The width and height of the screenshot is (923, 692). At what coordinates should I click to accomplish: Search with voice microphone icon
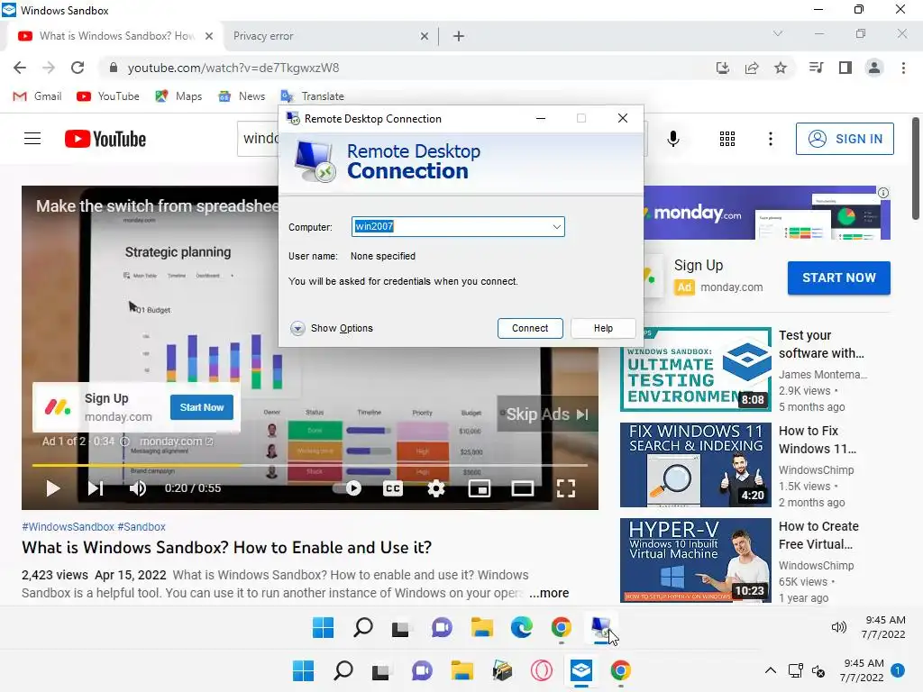click(673, 139)
